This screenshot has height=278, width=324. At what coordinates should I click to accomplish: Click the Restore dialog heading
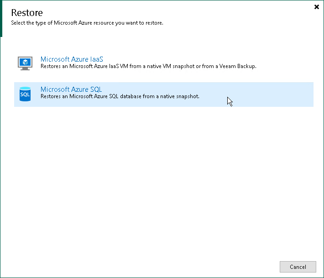[27, 13]
